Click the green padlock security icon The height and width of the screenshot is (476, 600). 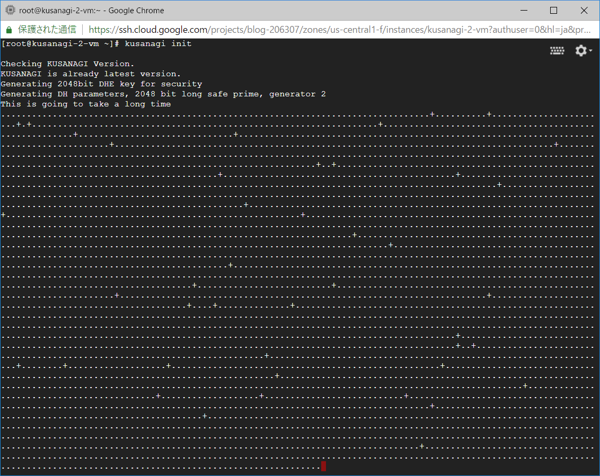pyautogui.click(x=9, y=30)
